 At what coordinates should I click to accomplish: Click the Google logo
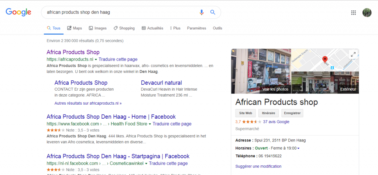[18, 12]
